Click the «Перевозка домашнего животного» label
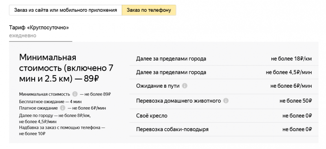Screen dimensions: 326x149 point(178,101)
